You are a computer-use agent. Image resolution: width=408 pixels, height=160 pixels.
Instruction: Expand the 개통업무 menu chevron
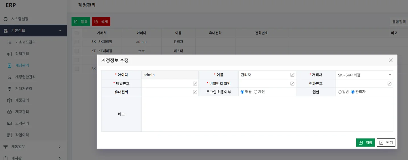click(x=60, y=147)
